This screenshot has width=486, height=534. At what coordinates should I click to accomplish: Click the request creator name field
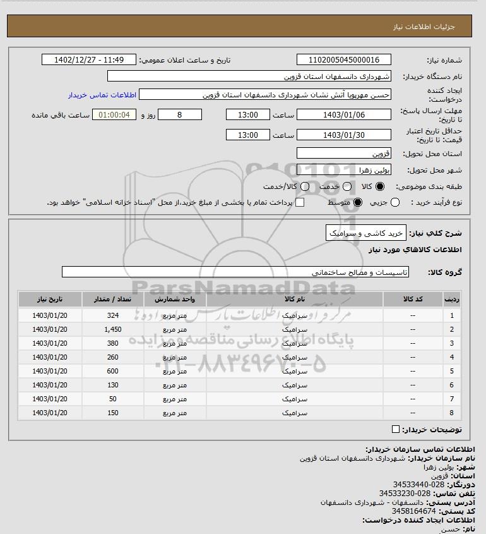coord(265,94)
